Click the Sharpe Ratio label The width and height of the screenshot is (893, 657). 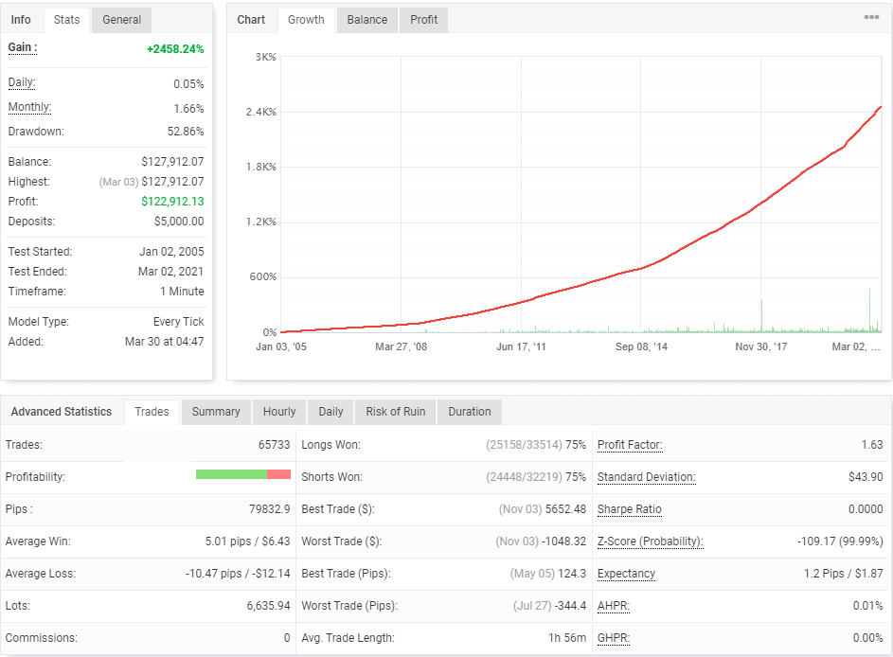click(x=629, y=509)
